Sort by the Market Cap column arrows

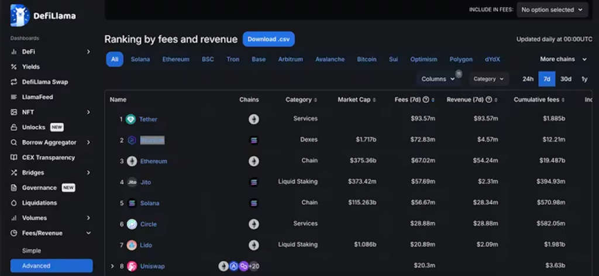pos(374,100)
